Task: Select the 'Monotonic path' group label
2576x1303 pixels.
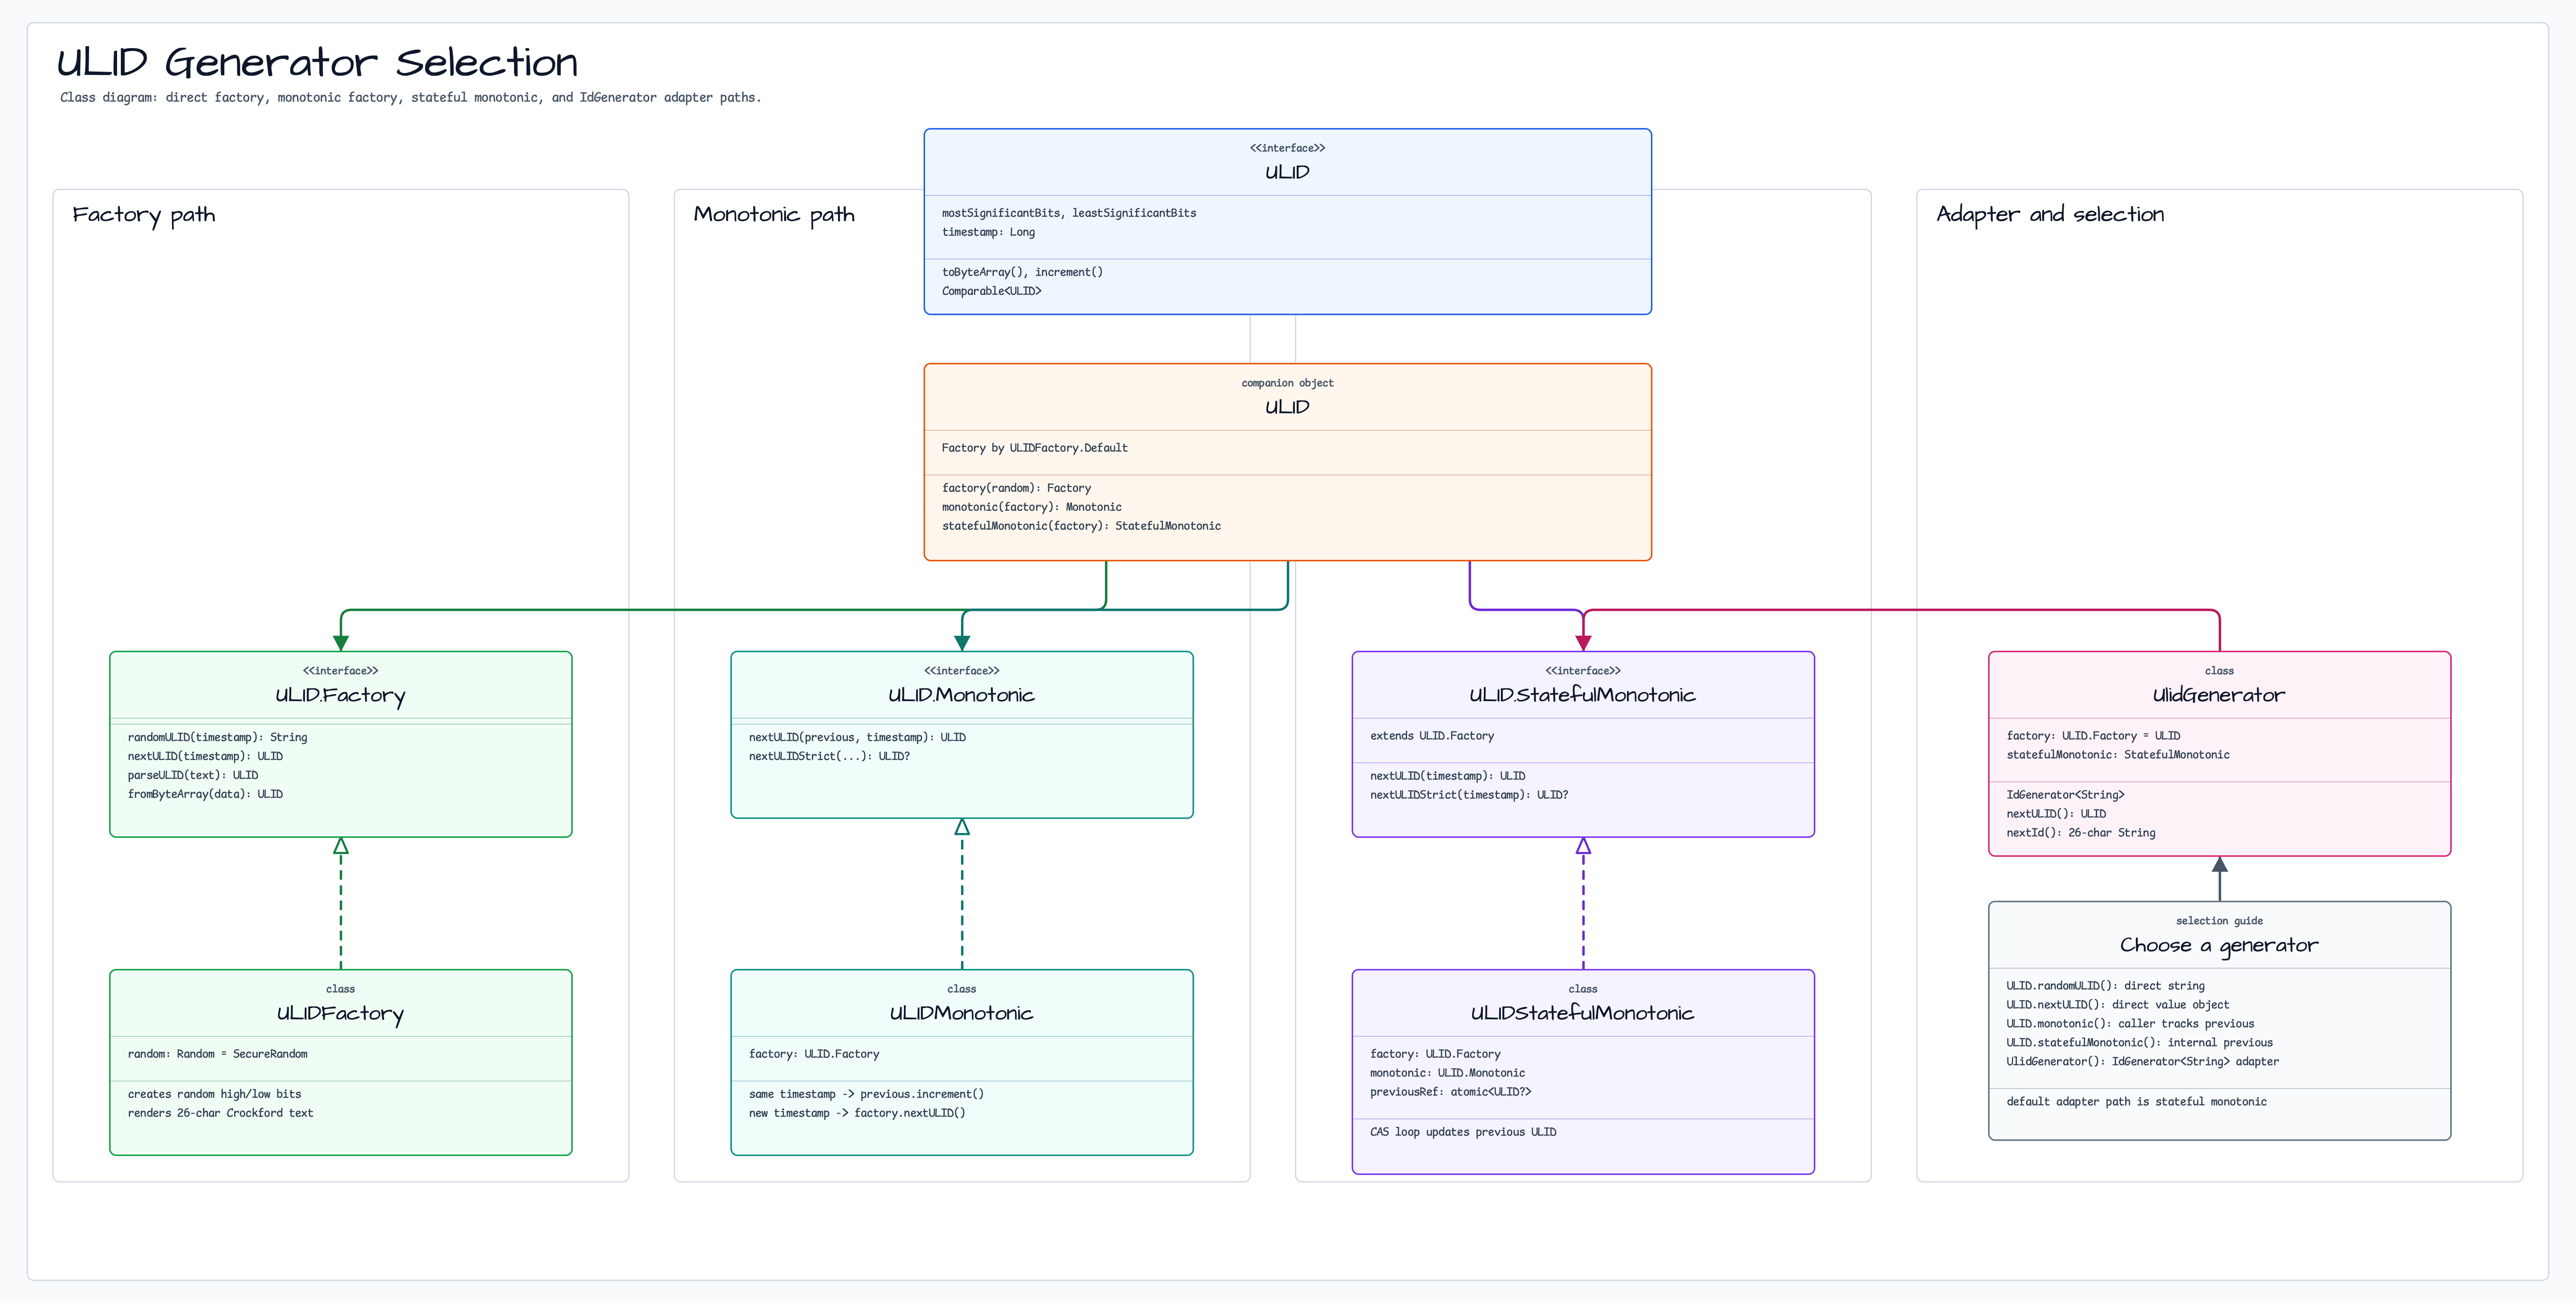Action: pyautogui.click(x=774, y=215)
